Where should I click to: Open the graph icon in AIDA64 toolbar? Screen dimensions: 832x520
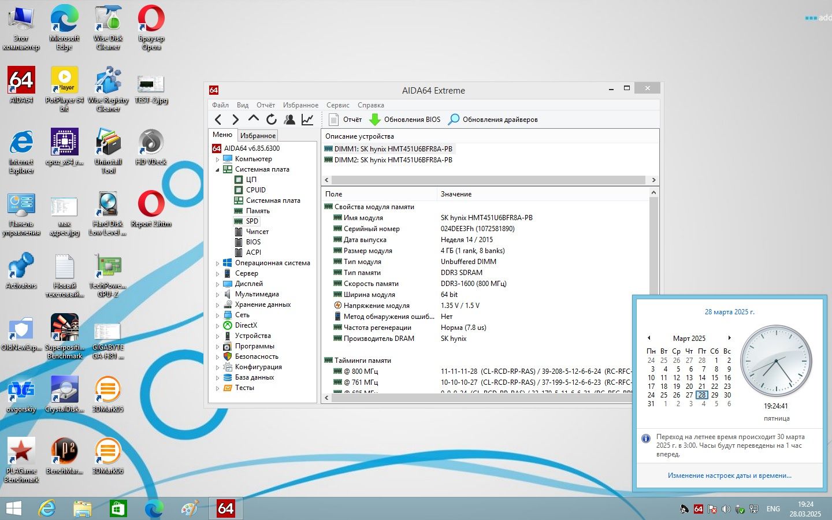point(307,120)
